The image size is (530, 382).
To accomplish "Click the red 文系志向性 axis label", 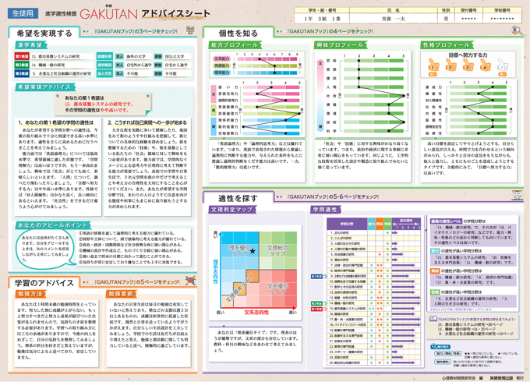I will click(x=256, y=313).
